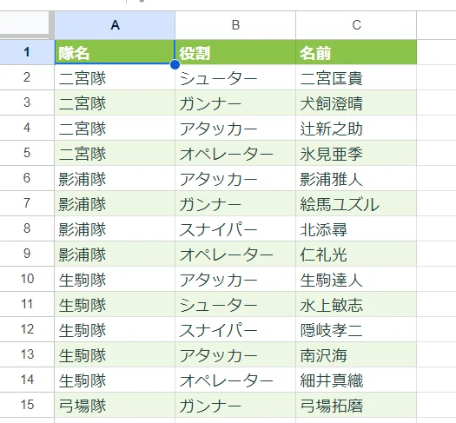
Task: Select column B header
Action: (235, 25)
